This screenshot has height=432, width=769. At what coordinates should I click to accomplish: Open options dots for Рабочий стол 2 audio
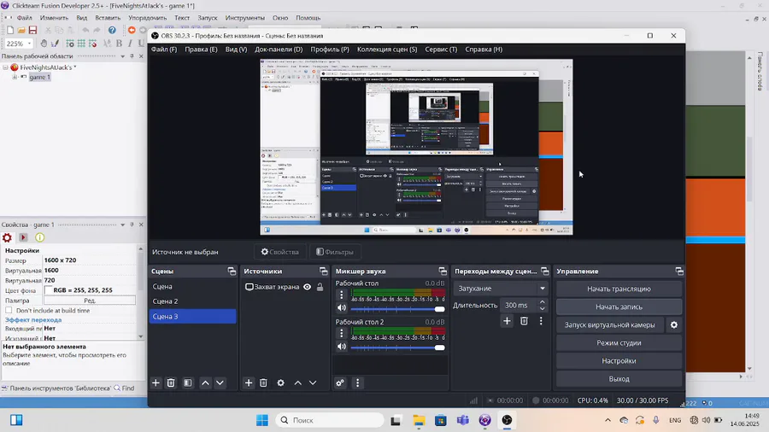(x=342, y=334)
